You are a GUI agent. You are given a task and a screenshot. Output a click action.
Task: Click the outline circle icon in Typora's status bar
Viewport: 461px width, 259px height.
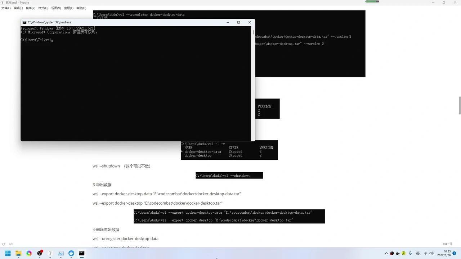[3, 244]
